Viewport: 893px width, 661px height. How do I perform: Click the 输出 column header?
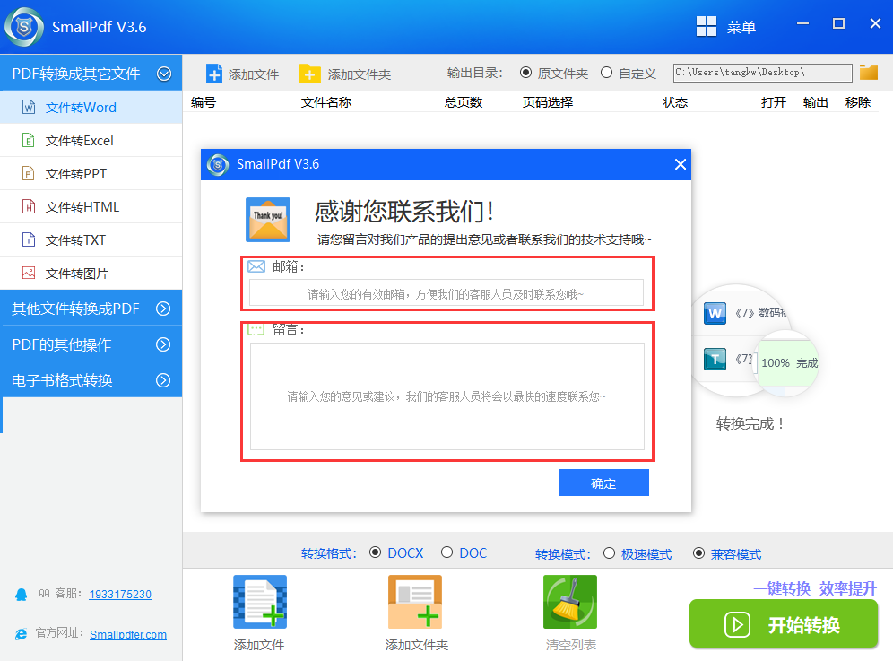click(x=816, y=102)
